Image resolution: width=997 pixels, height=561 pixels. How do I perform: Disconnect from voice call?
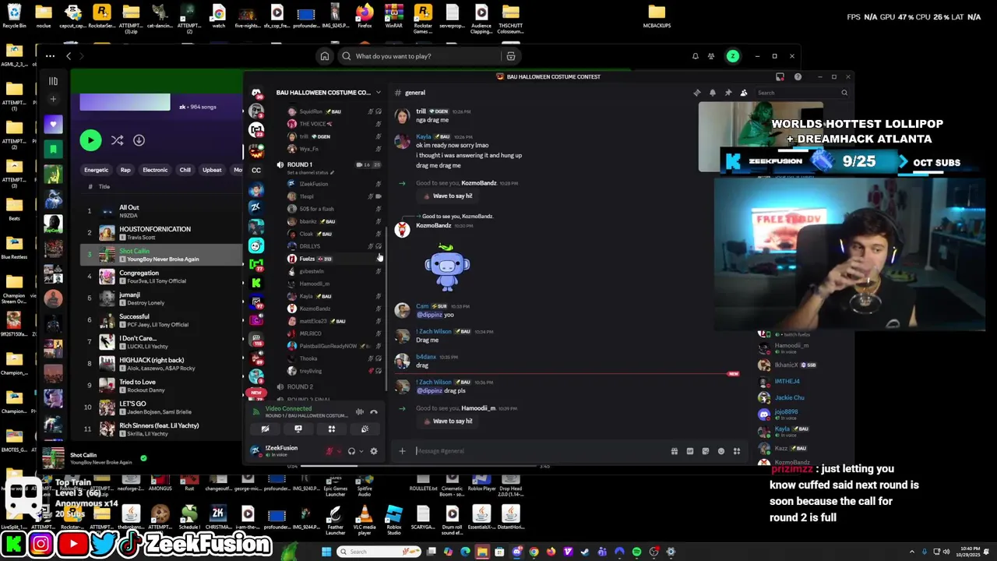[374, 411]
